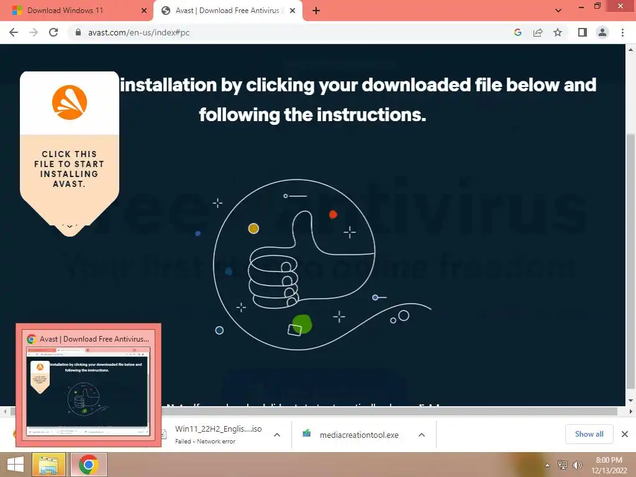Share this page via share icon
The image size is (636, 477).
click(538, 32)
